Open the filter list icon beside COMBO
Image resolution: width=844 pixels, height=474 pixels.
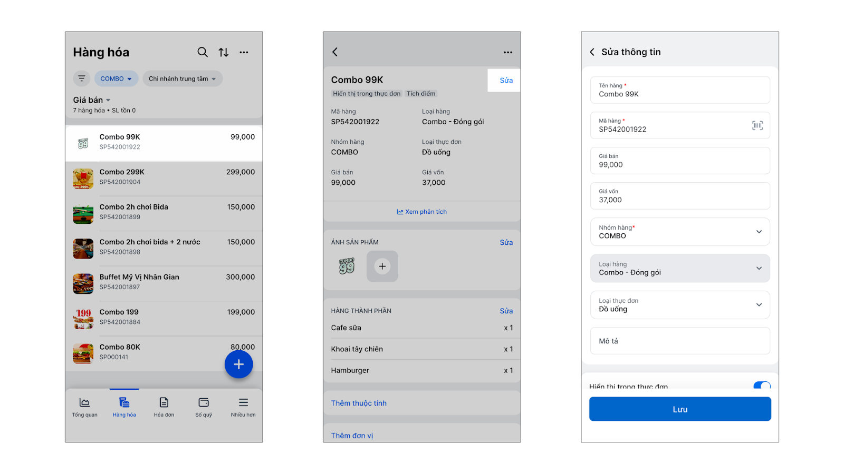[82, 78]
